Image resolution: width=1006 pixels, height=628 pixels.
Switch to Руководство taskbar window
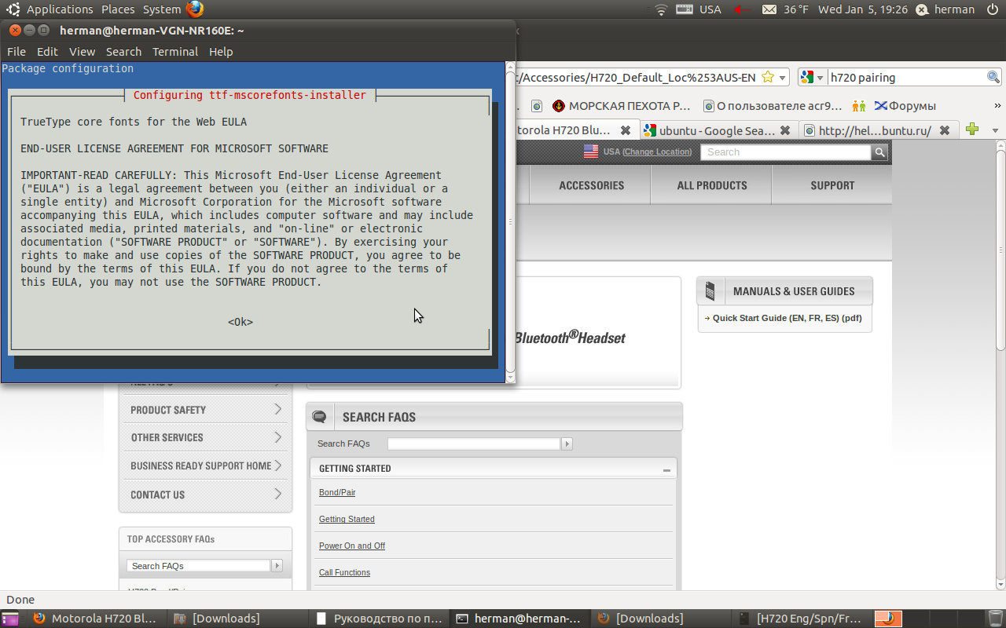pos(380,619)
